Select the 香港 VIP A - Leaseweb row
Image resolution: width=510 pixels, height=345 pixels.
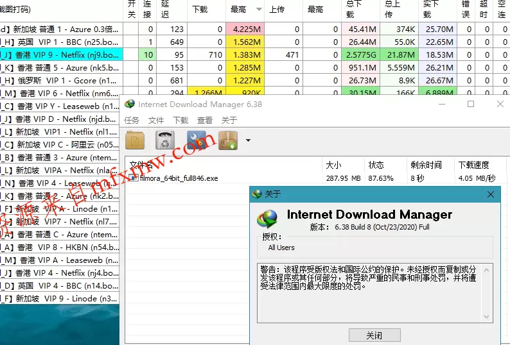click(60, 260)
